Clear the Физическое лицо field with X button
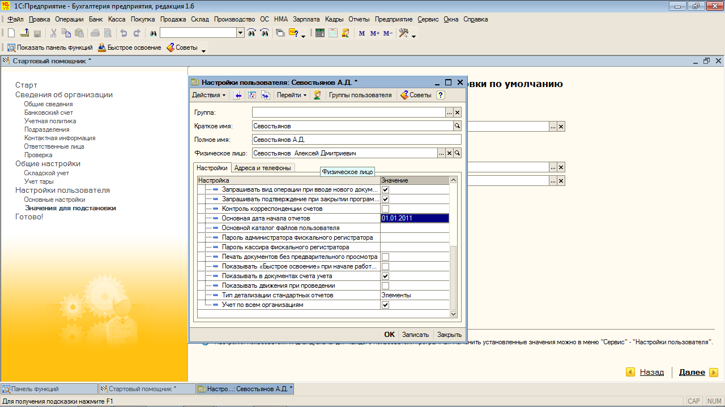The height and width of the screenshot is (407, 725). 450,153
